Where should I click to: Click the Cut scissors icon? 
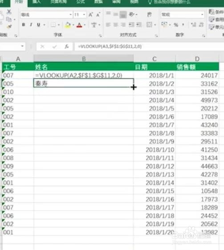point(9,12)
